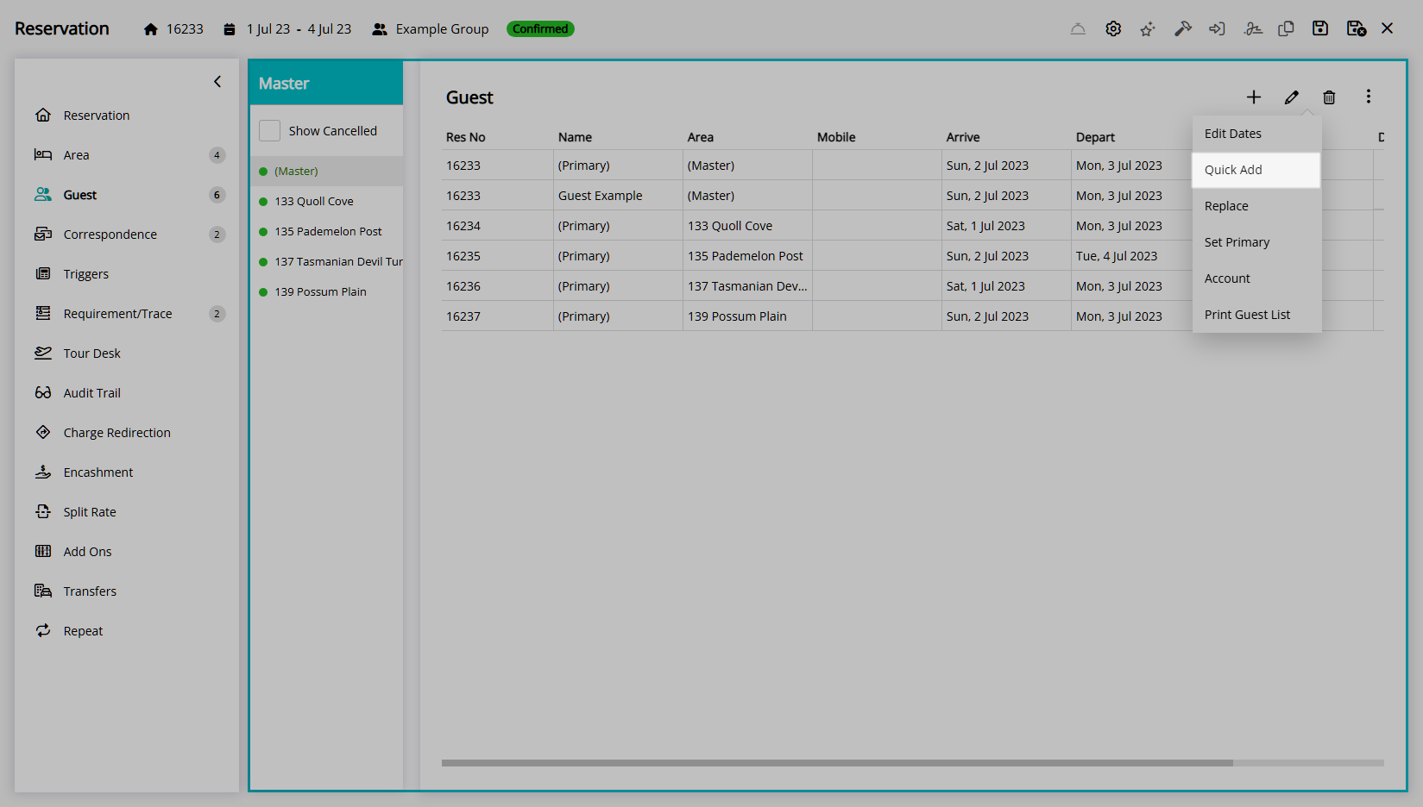Screen dimensions: 1423x807
Task: Collapse the left navigation sidebar chevron
Action: pos(217,82)
